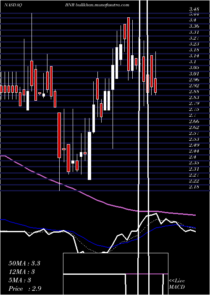210x295 pixels.
Task: Select the 3.05 price level label
Action: coord(194,67)
